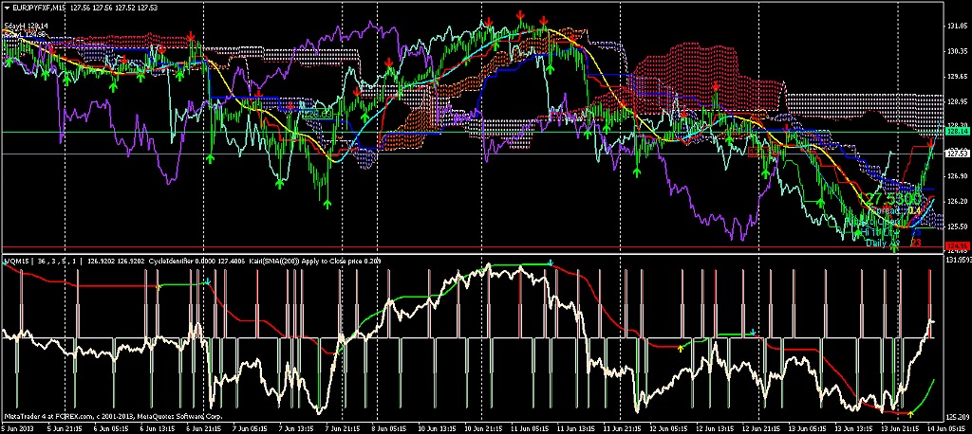This screenshot has width=972, height=434.
Task: Click the 128.95 price scale label
Action: [957, 100]
